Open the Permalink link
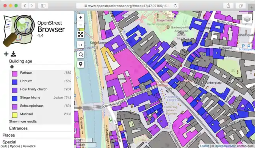This screenshot has width=255, height=148. tap(29, 146)
